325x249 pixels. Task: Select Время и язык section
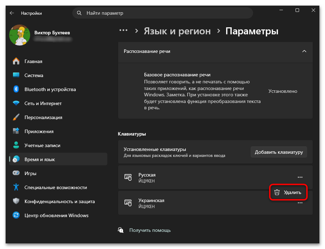(58, 159)
